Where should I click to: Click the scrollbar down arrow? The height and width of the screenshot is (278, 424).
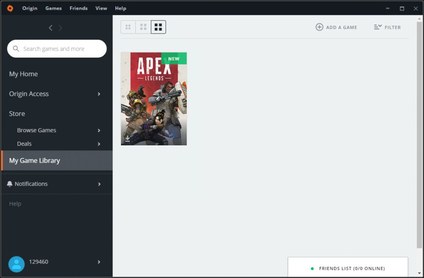point(419,273)
